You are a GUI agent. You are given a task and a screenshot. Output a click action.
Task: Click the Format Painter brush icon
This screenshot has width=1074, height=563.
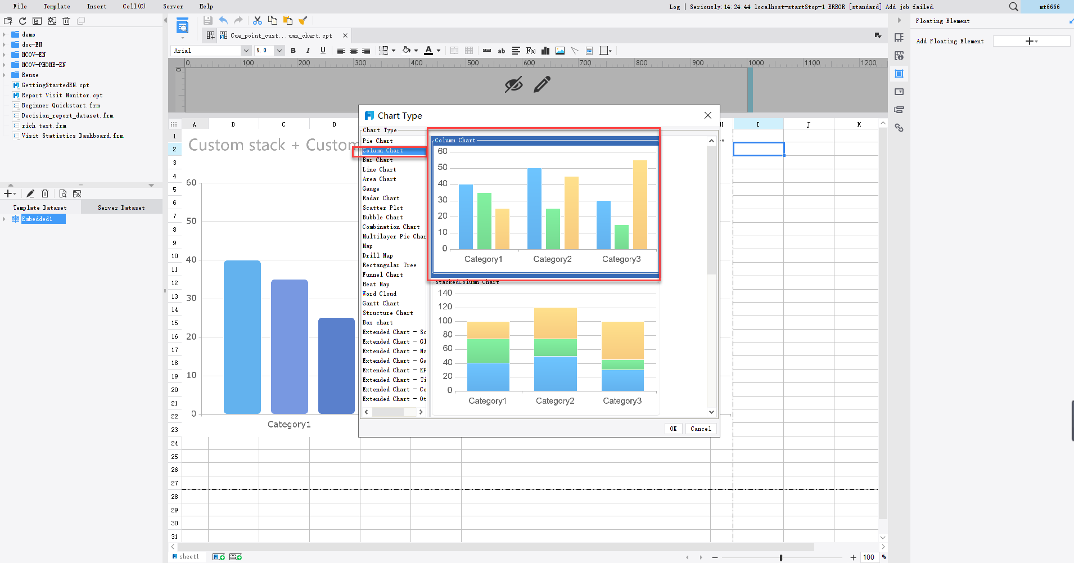pyautogui.click(x=303, y=20)
